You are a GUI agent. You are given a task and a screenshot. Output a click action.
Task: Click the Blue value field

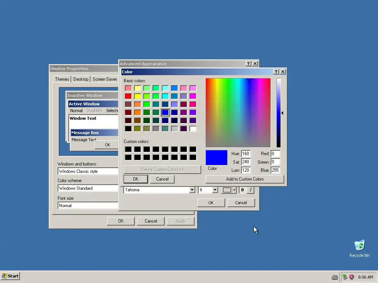point(275,170)
